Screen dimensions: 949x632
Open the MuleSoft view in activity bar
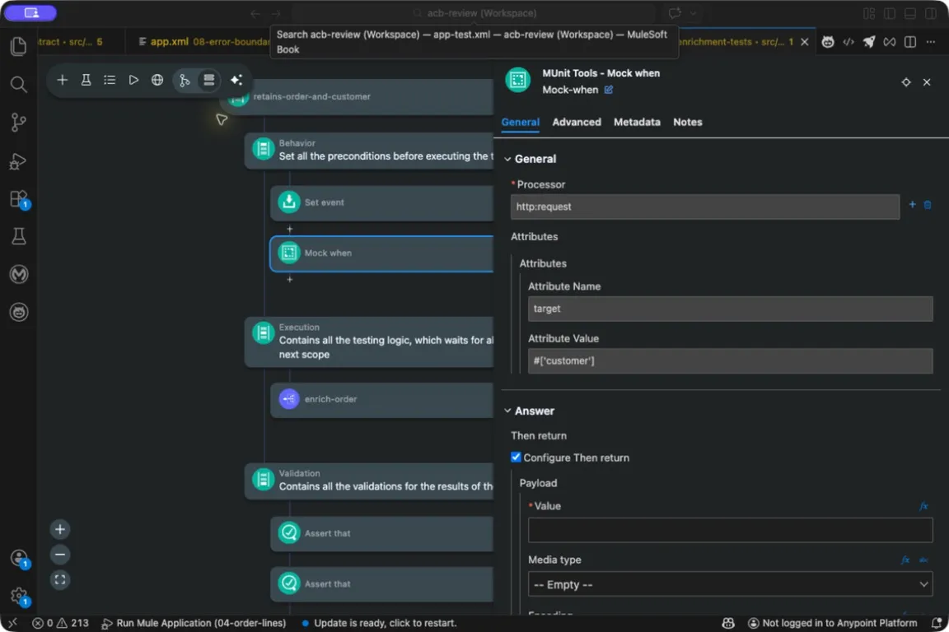point(19,274)
